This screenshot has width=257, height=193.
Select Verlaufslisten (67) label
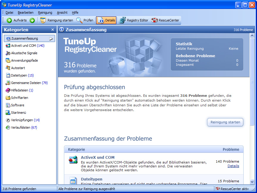tap(24, 127)
